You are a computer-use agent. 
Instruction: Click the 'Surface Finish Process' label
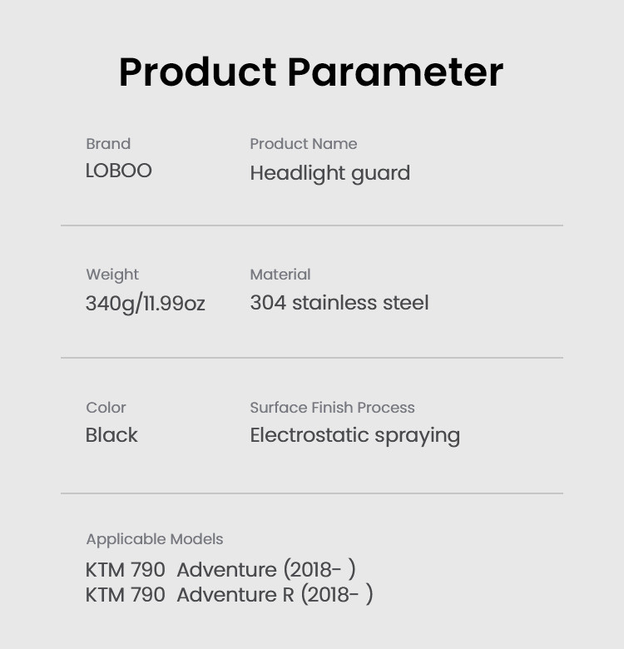point(332,408)
